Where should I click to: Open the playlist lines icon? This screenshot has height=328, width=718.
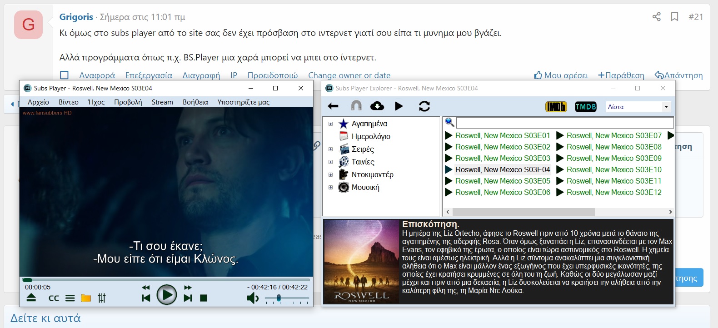(x=70, y=298)
